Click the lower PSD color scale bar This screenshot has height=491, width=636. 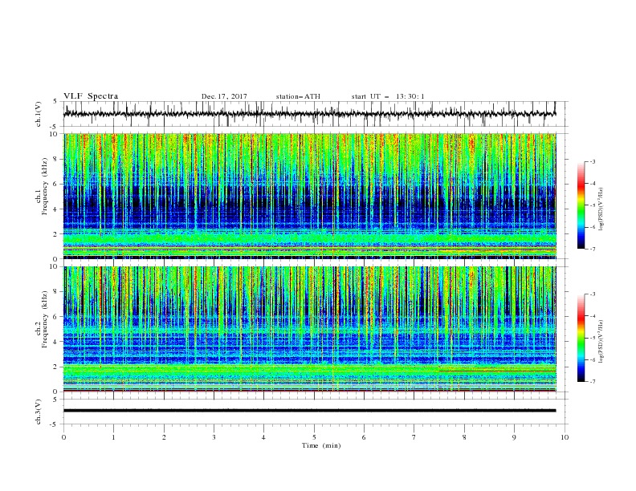(x=581, y=338)
